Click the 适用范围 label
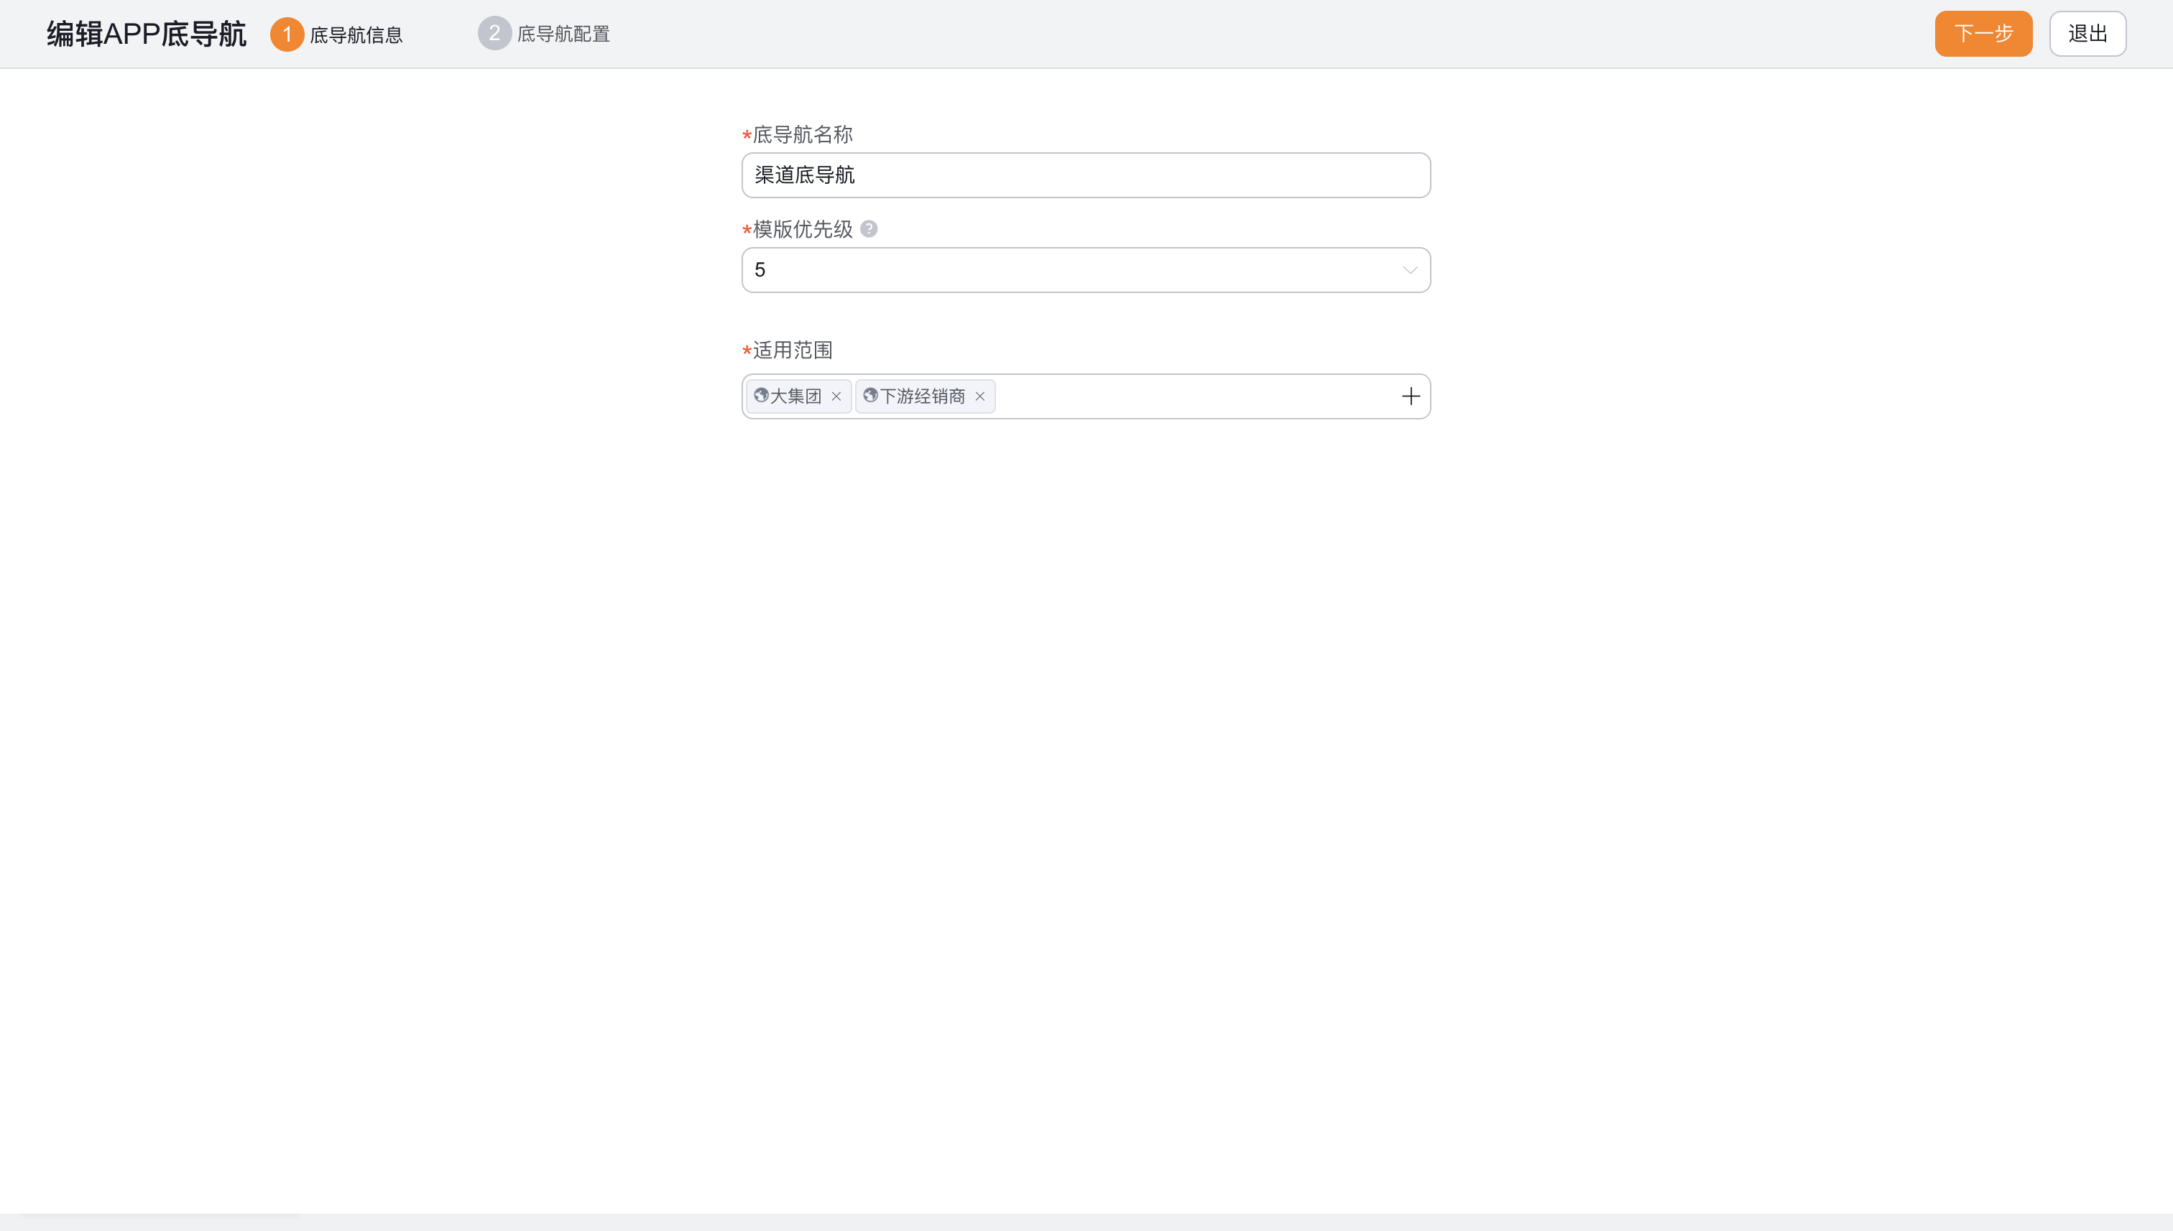The width and height of the screenshot is (2173, 1231). [x=793, y=350]
